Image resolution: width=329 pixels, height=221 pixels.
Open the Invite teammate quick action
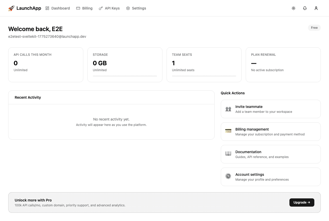pyautogui.click(x=271, y=109)
